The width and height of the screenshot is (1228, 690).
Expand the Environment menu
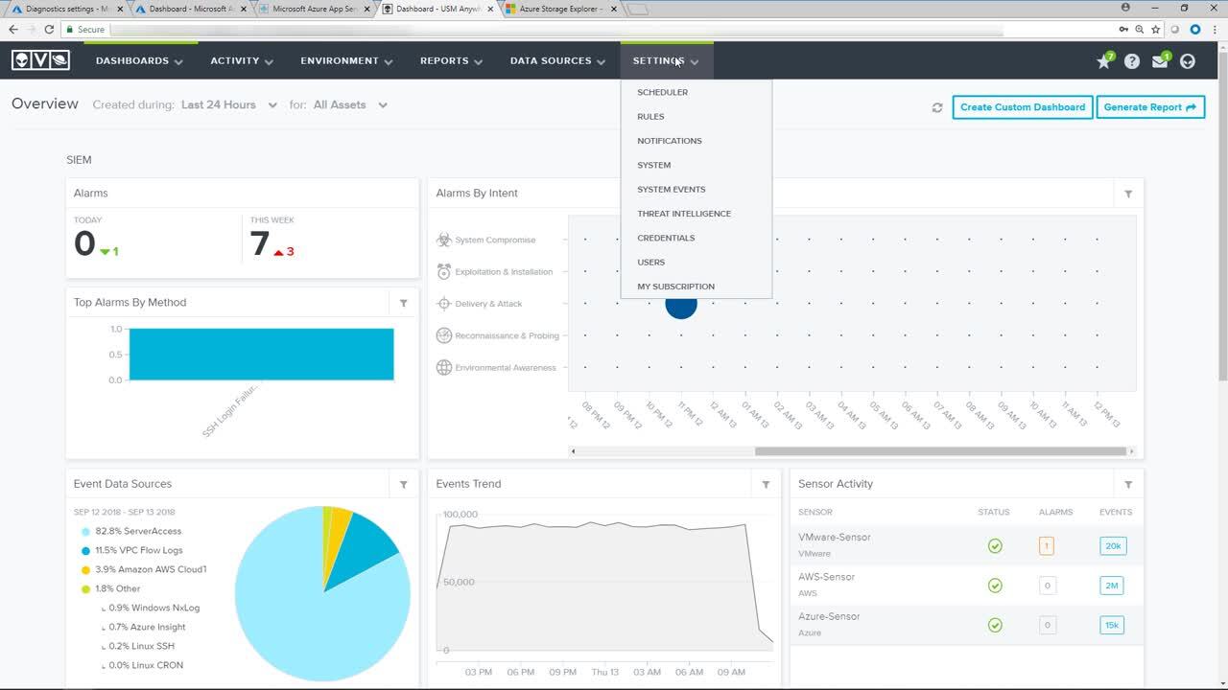346,60
